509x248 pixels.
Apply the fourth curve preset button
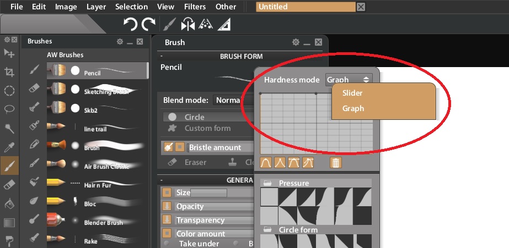click(308, 163)
